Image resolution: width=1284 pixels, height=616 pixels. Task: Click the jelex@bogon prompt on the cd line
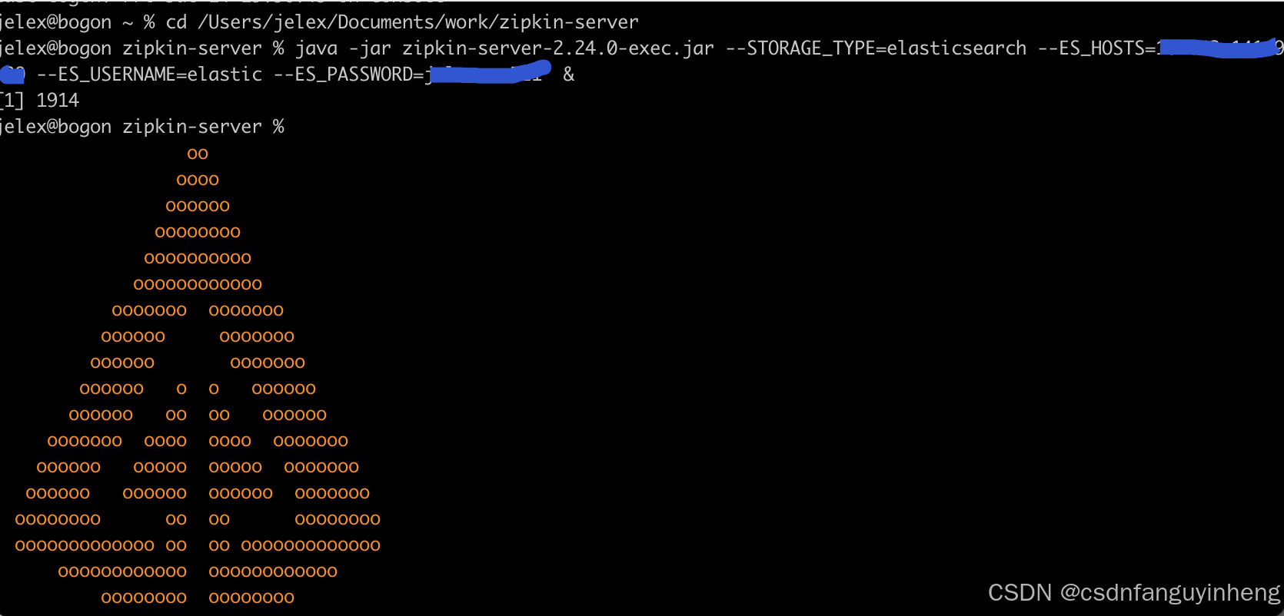55,22
